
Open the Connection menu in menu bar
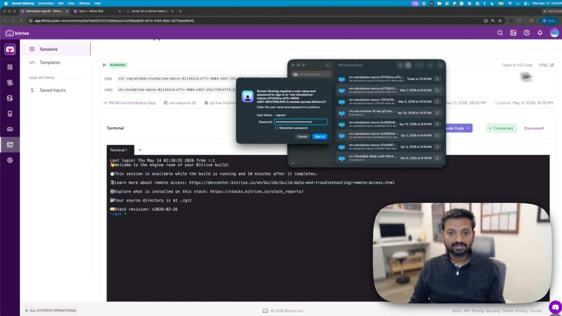46,3
